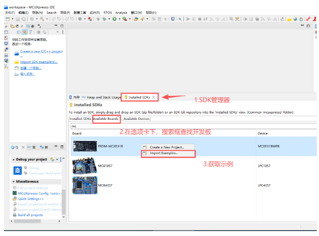
Task: Toggle Link with Editor in Project Explorer
Action: 25,32
